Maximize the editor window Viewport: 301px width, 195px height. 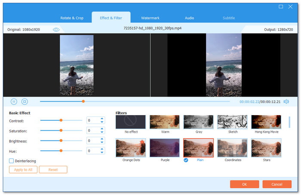click(281, 6)
